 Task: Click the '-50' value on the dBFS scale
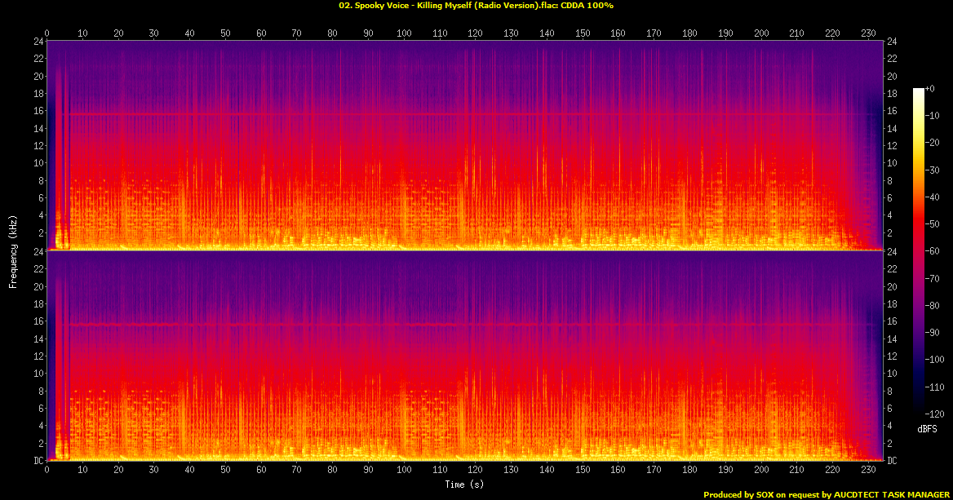tap(933, 224)
